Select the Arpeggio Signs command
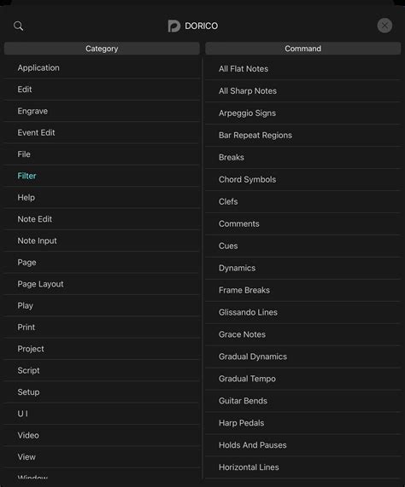The image size is (405, 487). click(x=303, y=113)
